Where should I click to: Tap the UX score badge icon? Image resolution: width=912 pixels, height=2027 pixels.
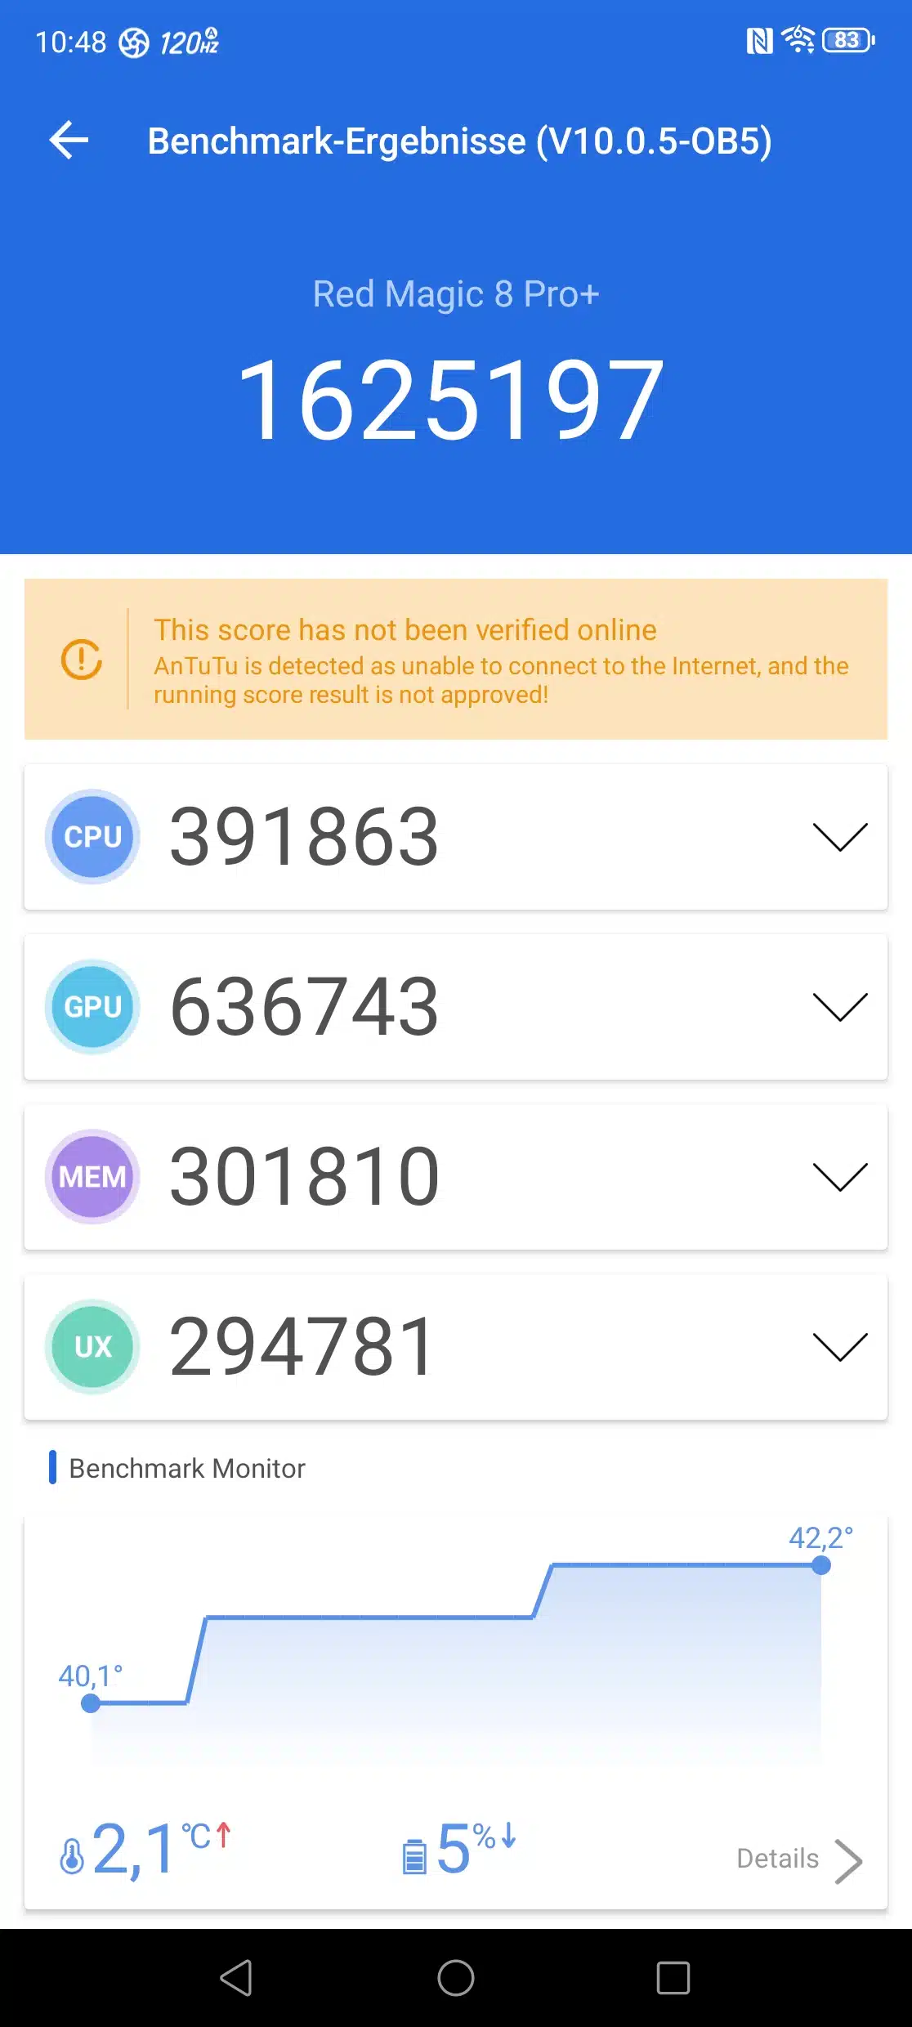pyautogui.click(x=92, y=1346)
